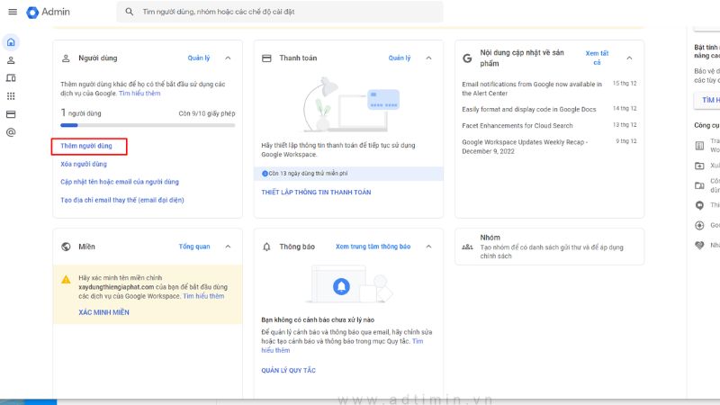The width and height of the screenshot is (720, 405).
Task: Collapse the Thông báo card
Action: coord(428,247)
